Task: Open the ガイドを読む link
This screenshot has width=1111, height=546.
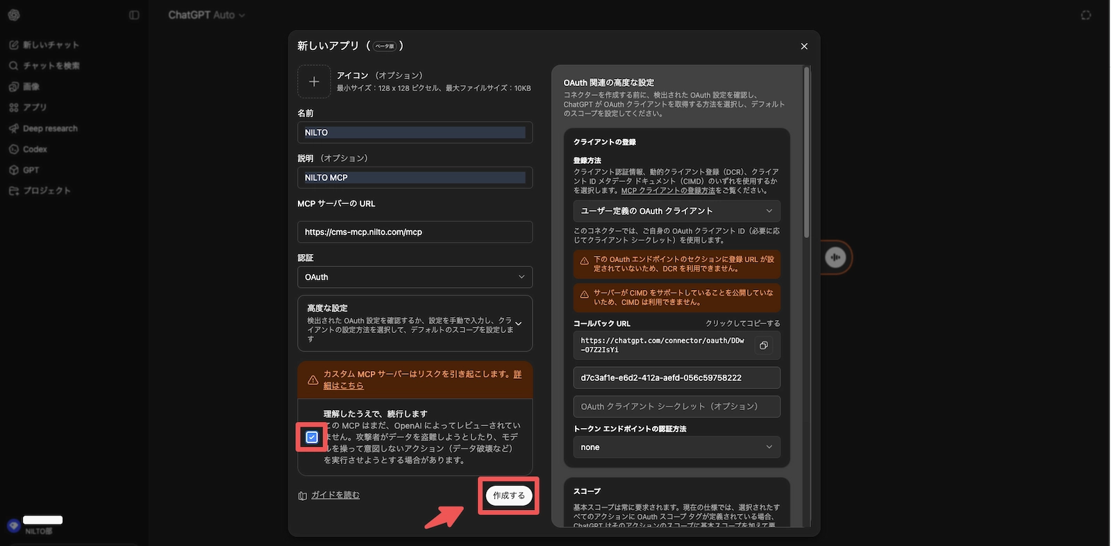Action: click(x=335, y=495)
